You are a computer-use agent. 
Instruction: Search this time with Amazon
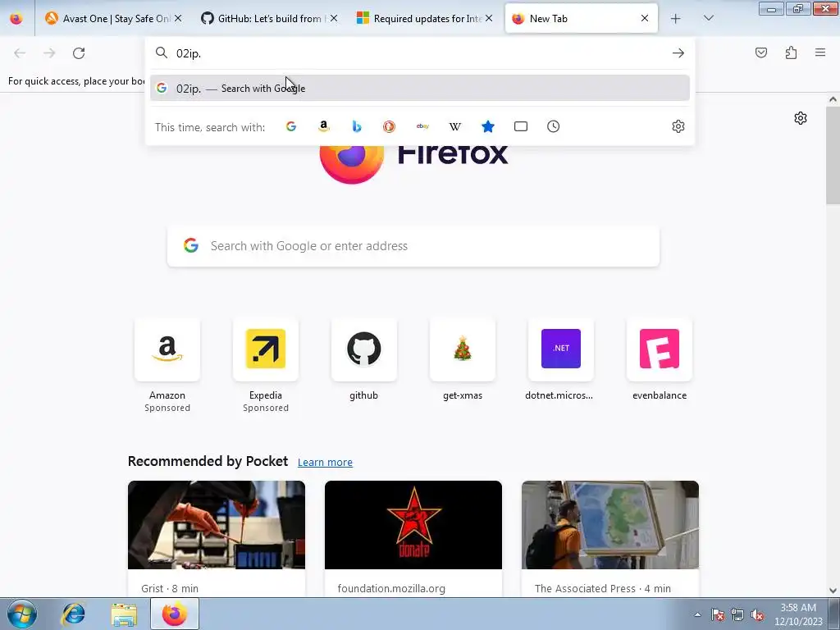(323, 126)
